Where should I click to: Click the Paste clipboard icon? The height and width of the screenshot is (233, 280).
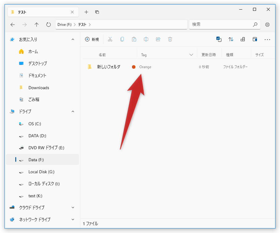(134, 39)
